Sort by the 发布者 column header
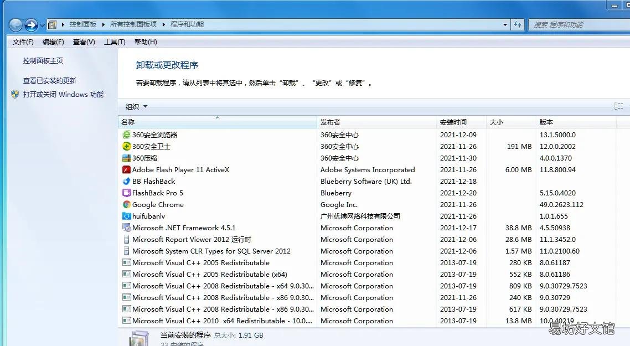 (377, 122)
